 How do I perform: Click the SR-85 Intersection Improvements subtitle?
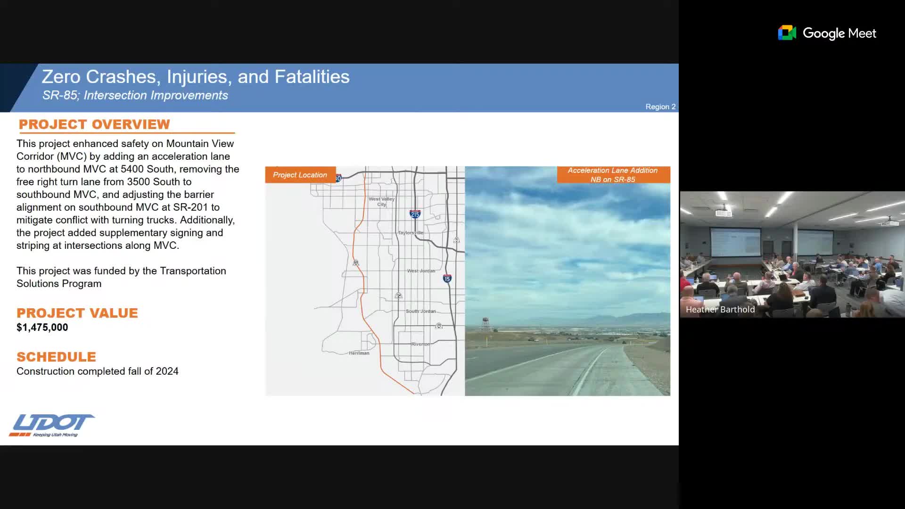[136, 95]
